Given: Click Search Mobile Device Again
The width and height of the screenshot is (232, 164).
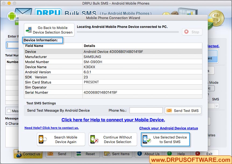Looking at the screenshot, I should tap(61, 139).
